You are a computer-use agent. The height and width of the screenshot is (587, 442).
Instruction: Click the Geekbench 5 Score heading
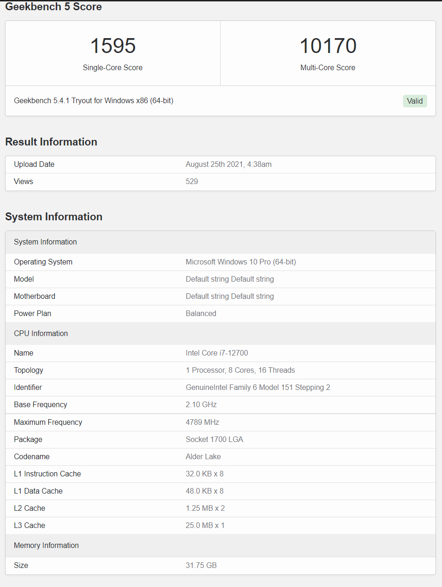pyautogui.click(x=53, y=7)
